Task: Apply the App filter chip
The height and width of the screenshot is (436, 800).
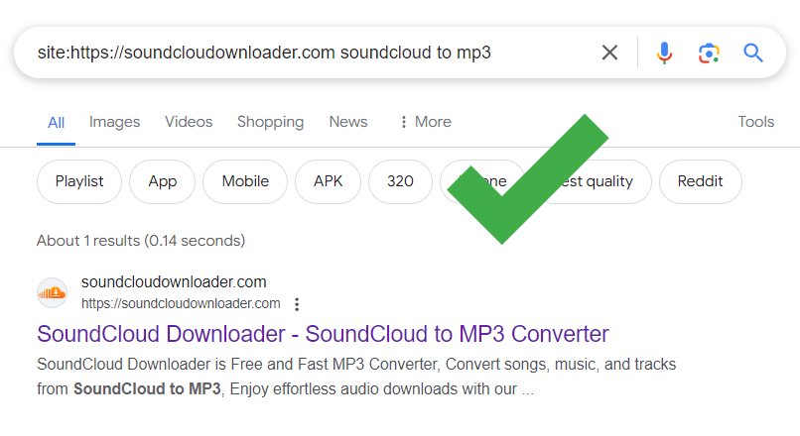Action: [163, 181]
